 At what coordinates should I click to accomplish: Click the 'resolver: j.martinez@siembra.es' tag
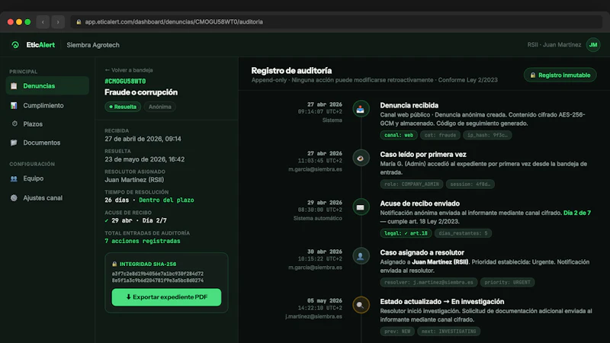tap(429, 282)
